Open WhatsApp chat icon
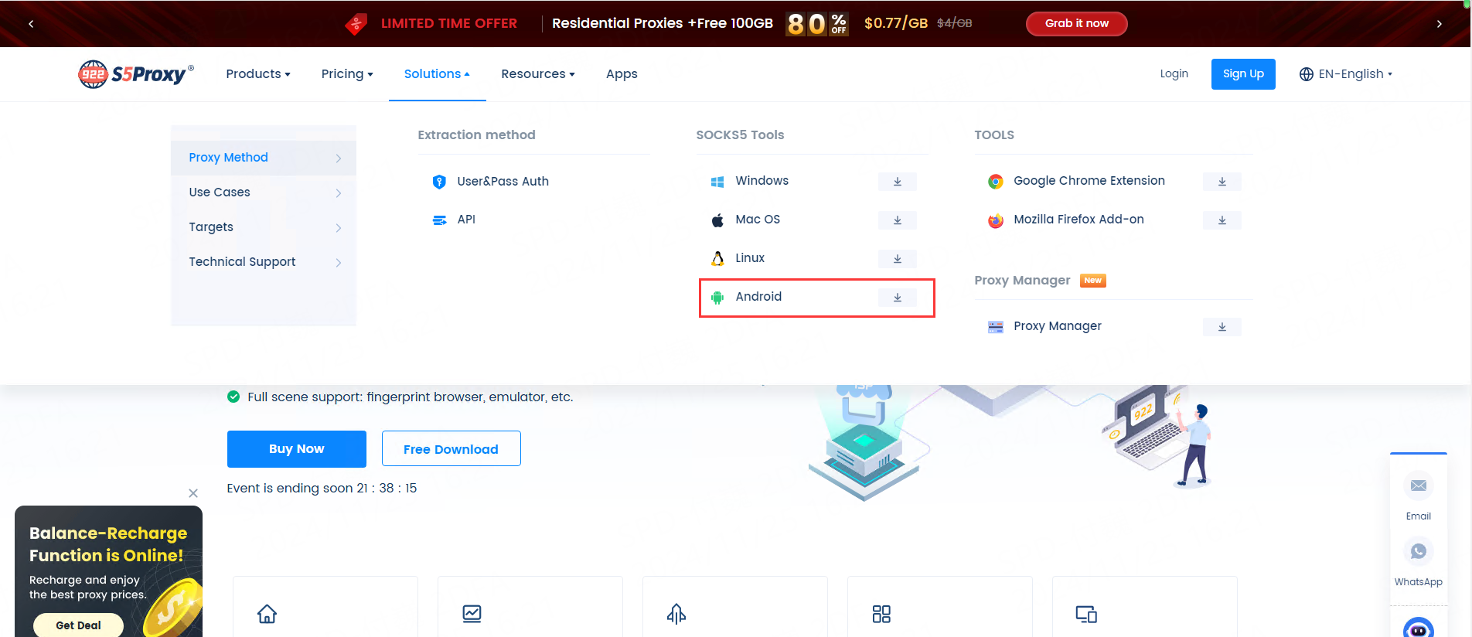 pos(1418,552)
